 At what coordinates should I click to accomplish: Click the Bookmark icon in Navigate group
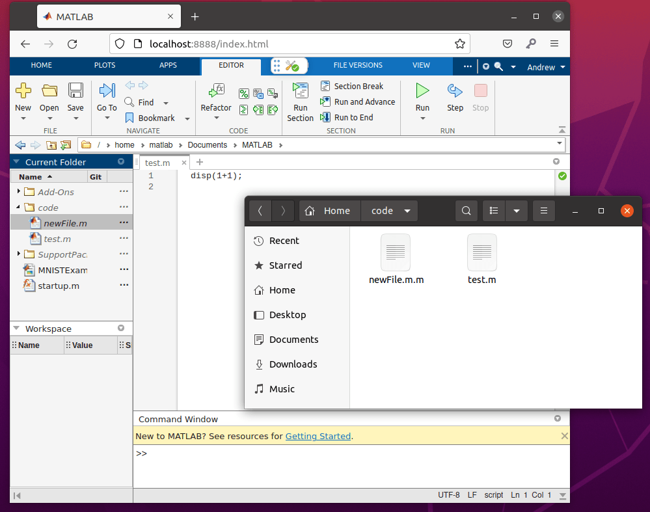(x=129, y=118)
